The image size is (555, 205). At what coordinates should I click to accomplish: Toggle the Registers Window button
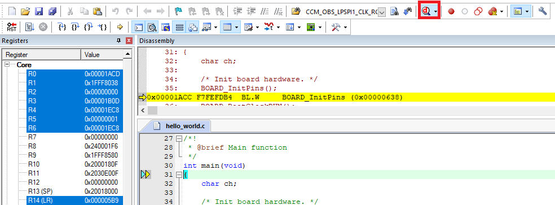pyautogui.click(x=179, y=27)
